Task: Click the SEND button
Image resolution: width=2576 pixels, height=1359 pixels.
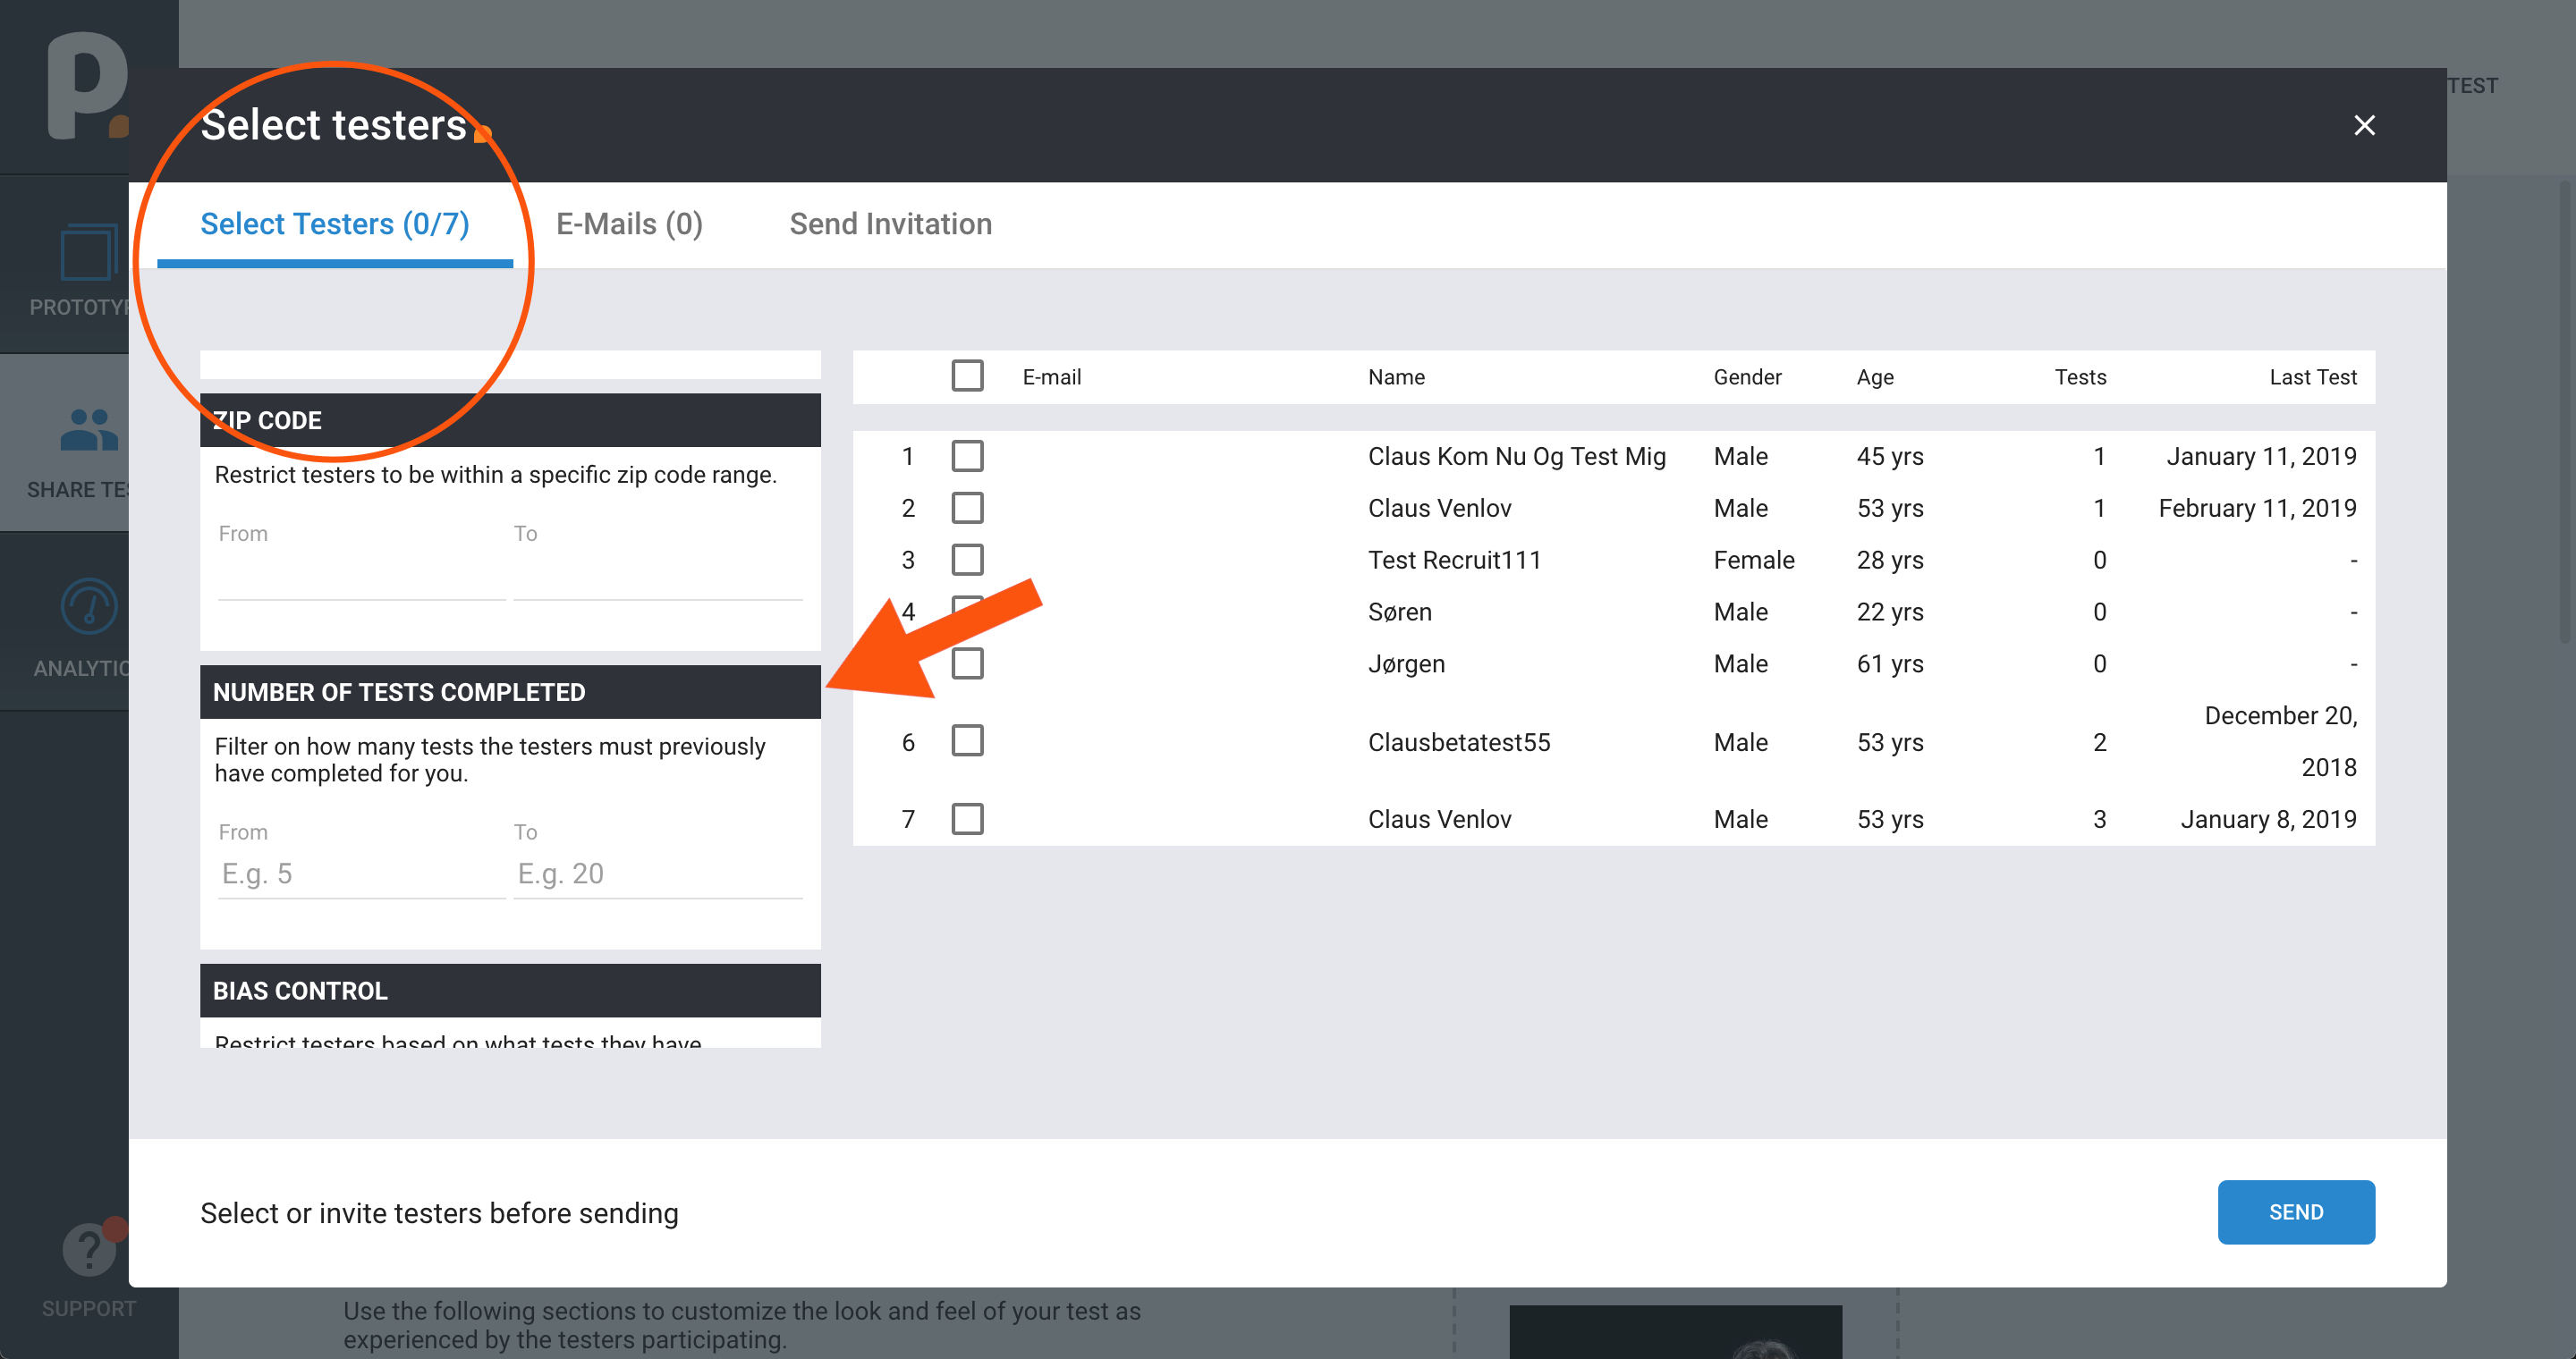Action: (2296, 1212)
